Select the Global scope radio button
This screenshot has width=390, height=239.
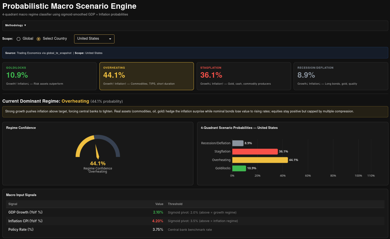tap(19, 39)
